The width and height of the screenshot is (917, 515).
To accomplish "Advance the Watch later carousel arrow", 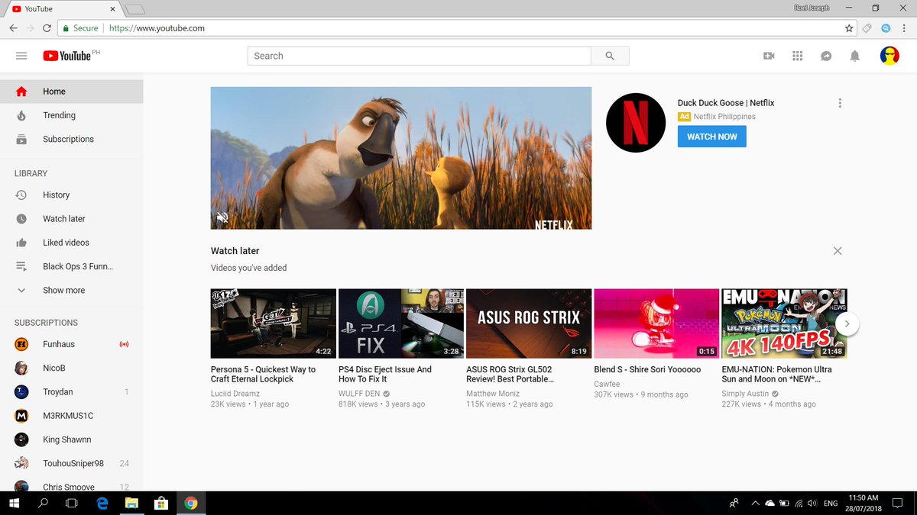I will click(847, 323).
